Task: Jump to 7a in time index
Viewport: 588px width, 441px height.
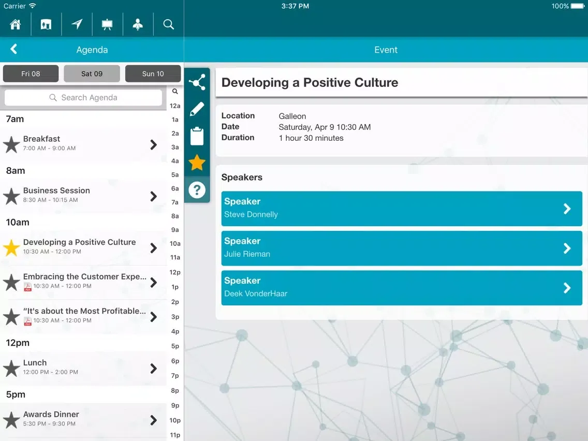Action: [x=175, y=202]
